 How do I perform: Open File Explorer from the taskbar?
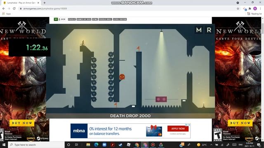tap(88, 145)
